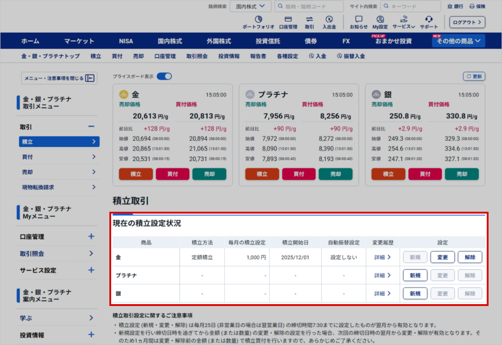Toggle the プライスボード表示 switch
The image size is (502, 345).
pos(164,76)
